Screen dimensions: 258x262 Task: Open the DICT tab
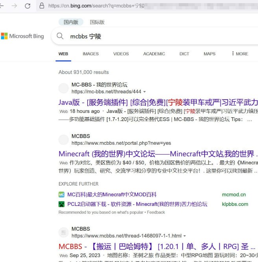(x=184, y=54)
